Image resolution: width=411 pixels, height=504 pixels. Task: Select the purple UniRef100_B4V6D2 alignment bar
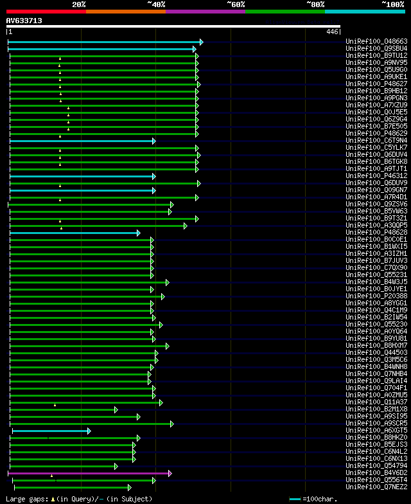pos(89,473)
